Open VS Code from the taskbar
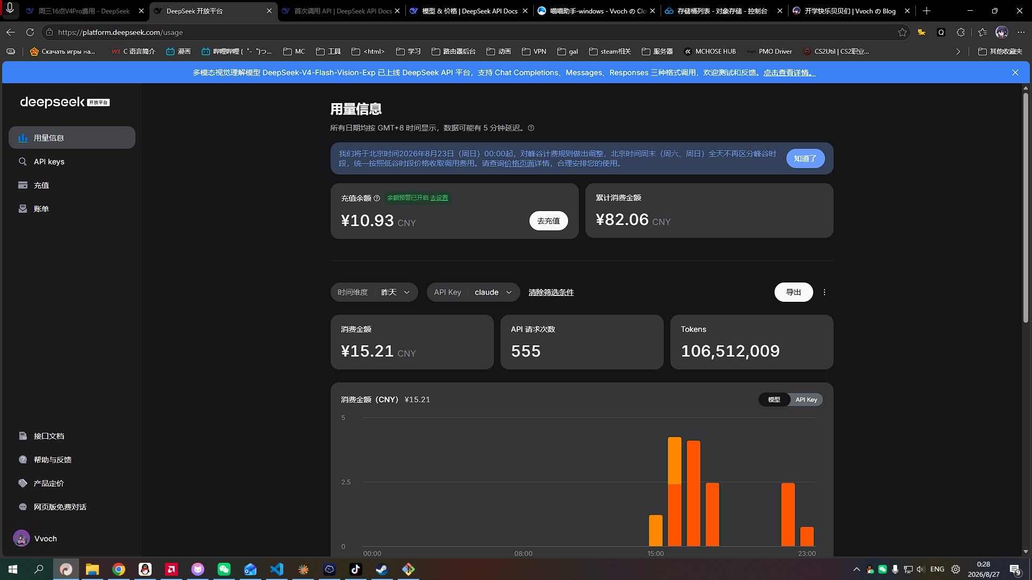Viewport: 1032px width, 580px height. pyautogui.click(x=277, y=569)
